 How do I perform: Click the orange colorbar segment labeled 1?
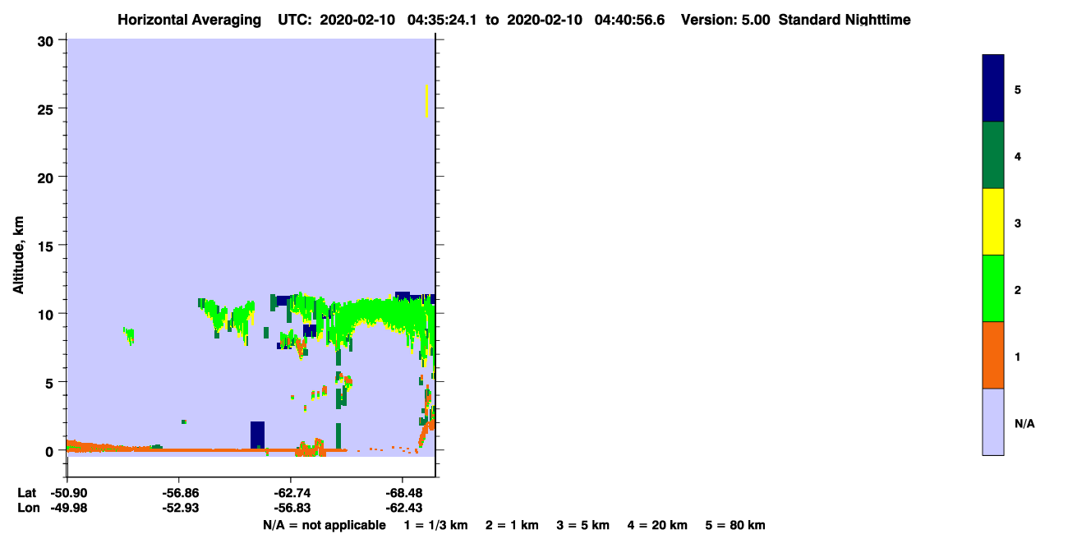click(993, 355)
